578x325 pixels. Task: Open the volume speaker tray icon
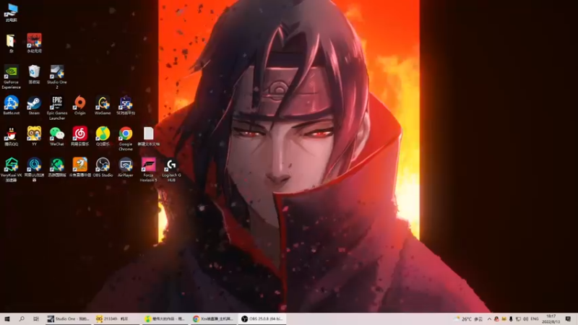pos(526,318)
